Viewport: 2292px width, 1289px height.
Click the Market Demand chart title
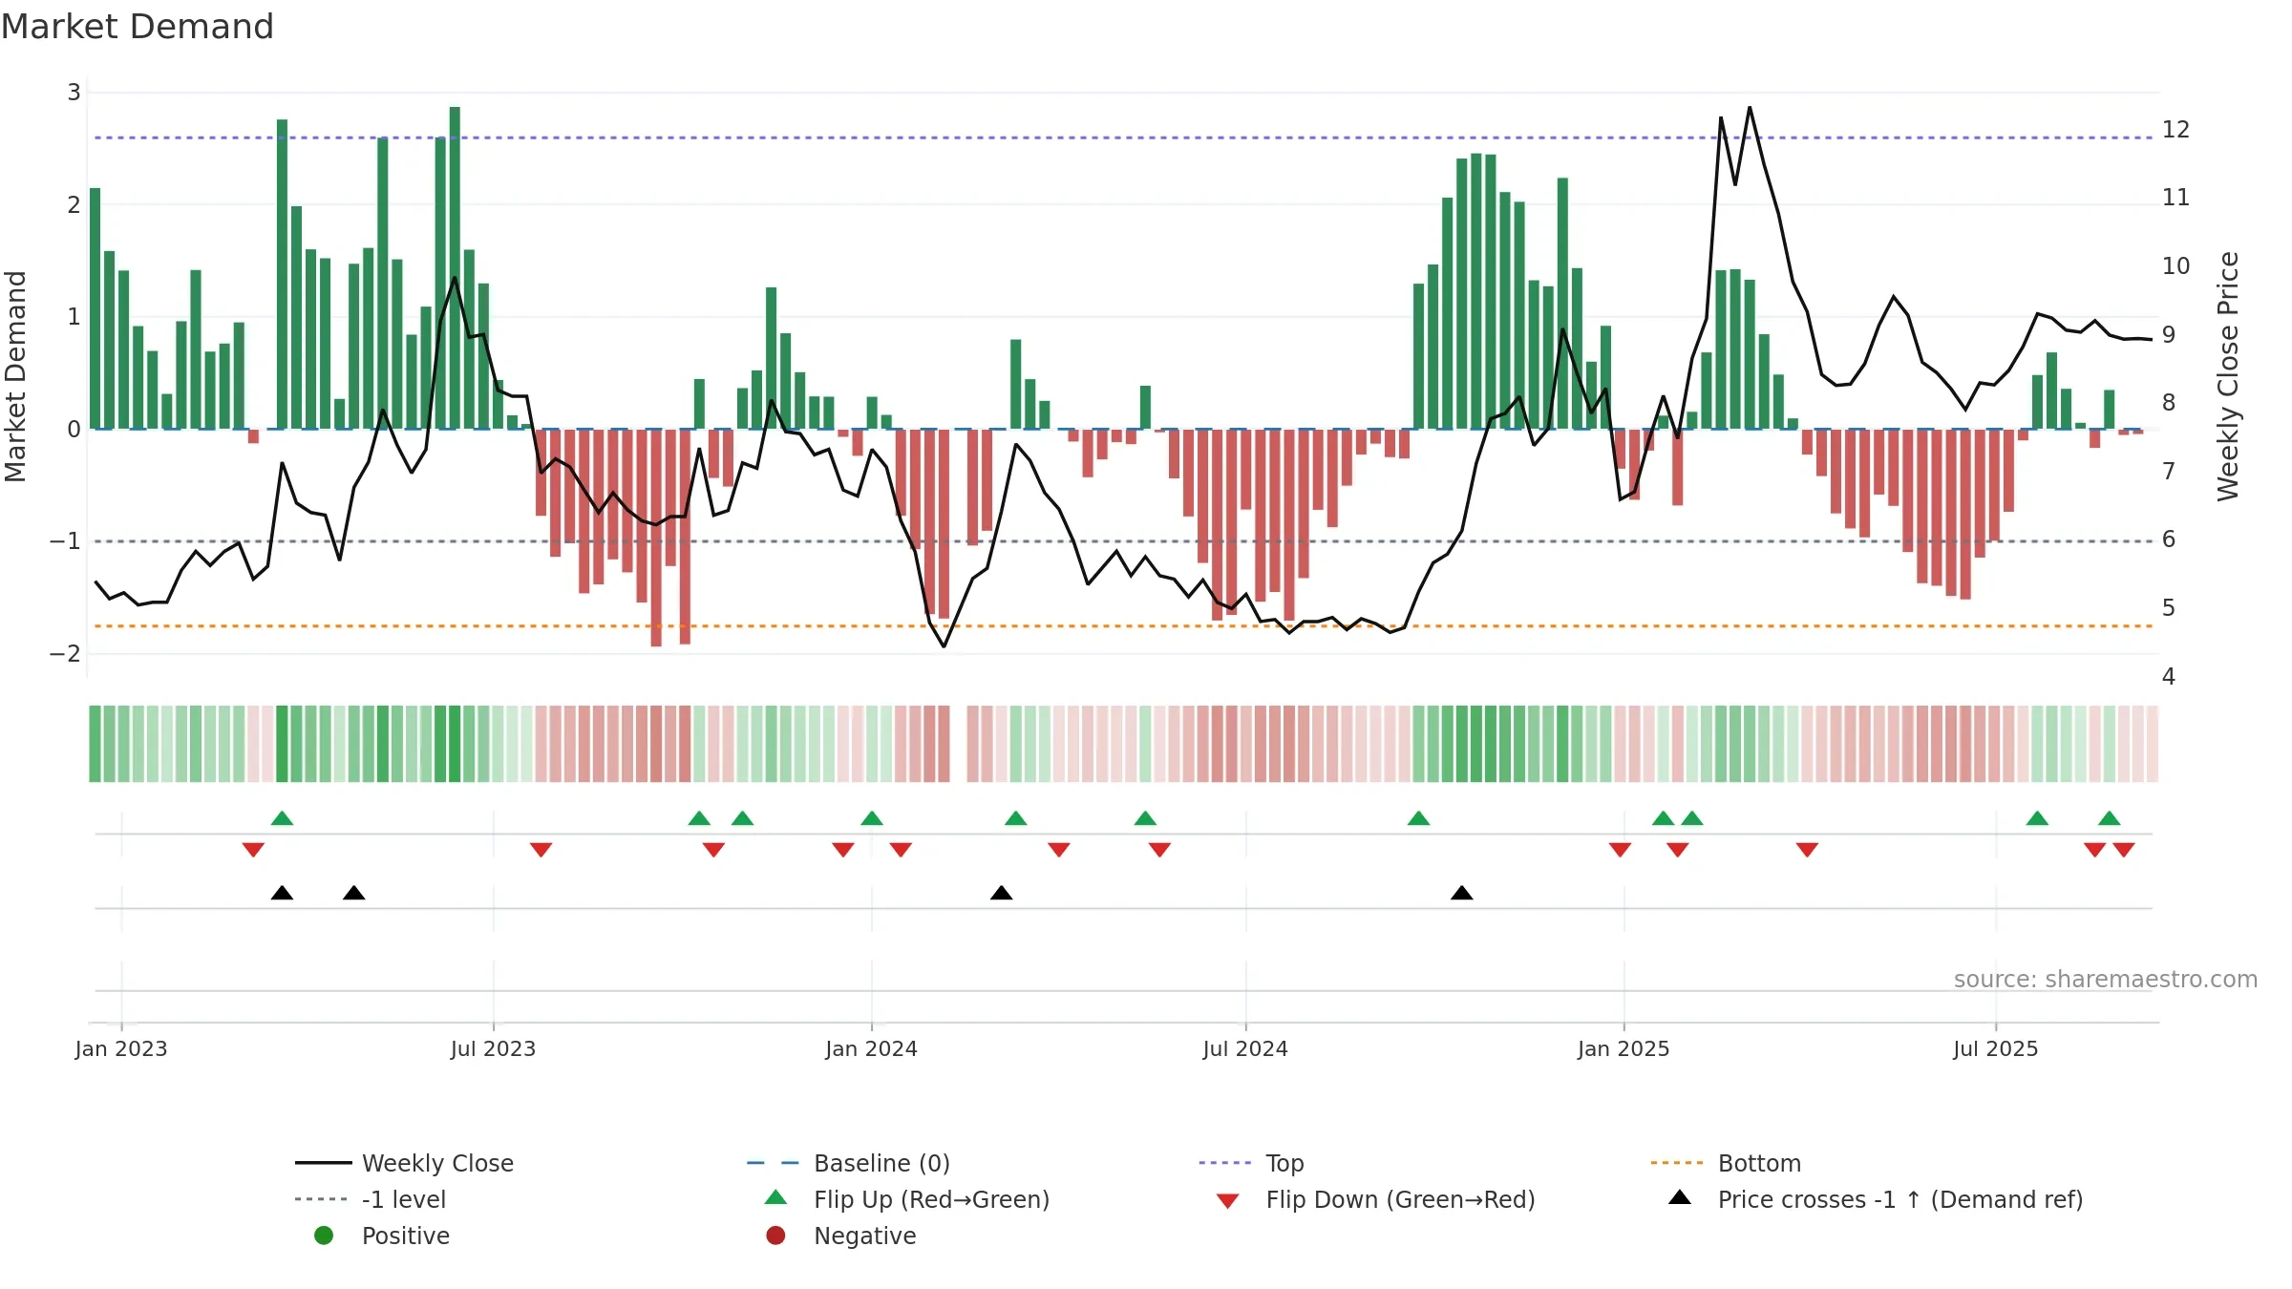pyautogui.click(x=138, y=27)
